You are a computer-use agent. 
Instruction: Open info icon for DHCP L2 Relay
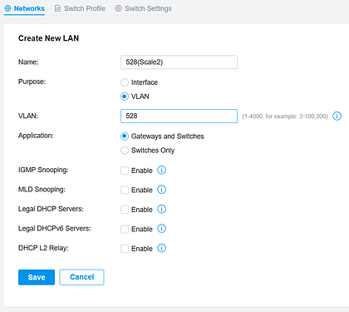tap(161, 248)
